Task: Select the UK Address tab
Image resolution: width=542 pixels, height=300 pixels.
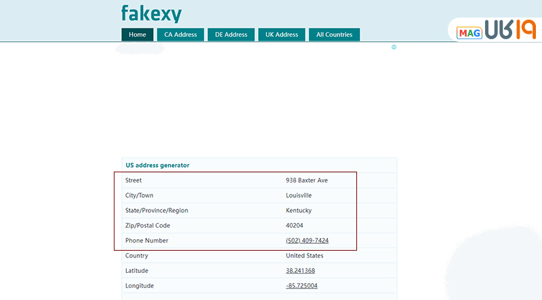Action: coord(281,34)
